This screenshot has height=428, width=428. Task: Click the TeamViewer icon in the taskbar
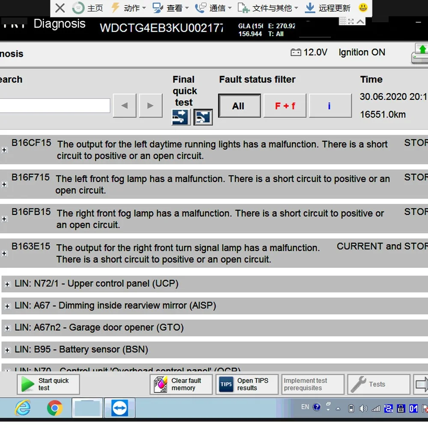click(119, 408)
